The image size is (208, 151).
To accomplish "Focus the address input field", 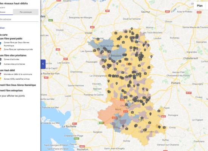I will pos(19,19).
